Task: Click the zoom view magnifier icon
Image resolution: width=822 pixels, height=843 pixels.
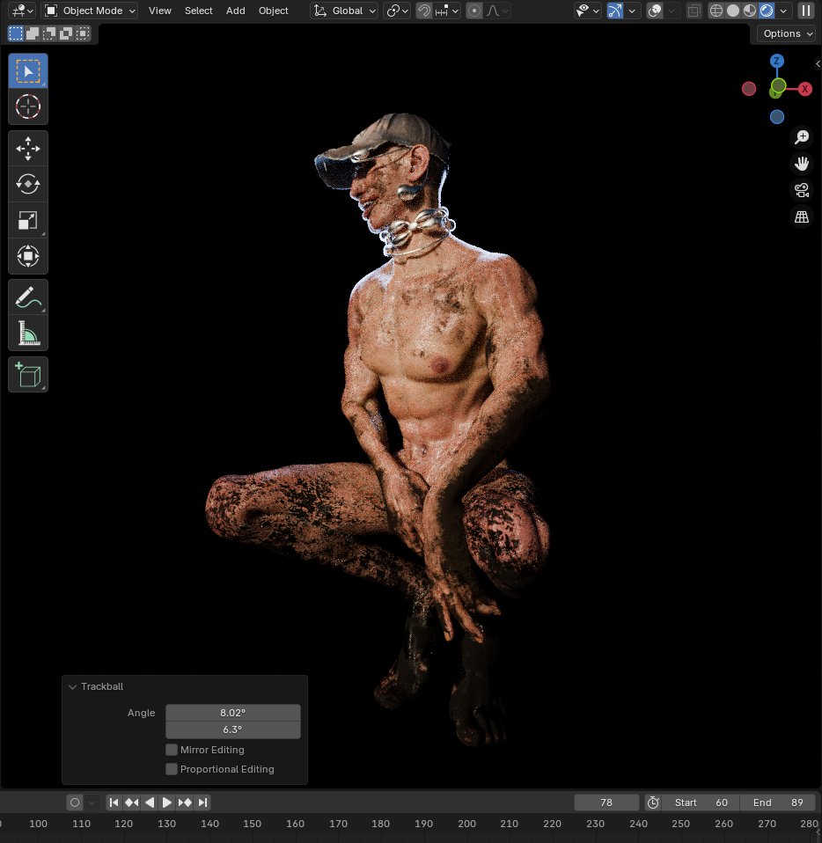Action: (x=802, y=137)
